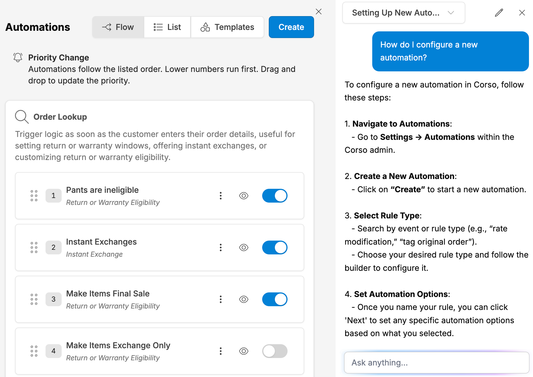This screenshot has width=533, height=377.
Task: Open the more options menu for Make Items Final Sale
Action: (221, 299)
